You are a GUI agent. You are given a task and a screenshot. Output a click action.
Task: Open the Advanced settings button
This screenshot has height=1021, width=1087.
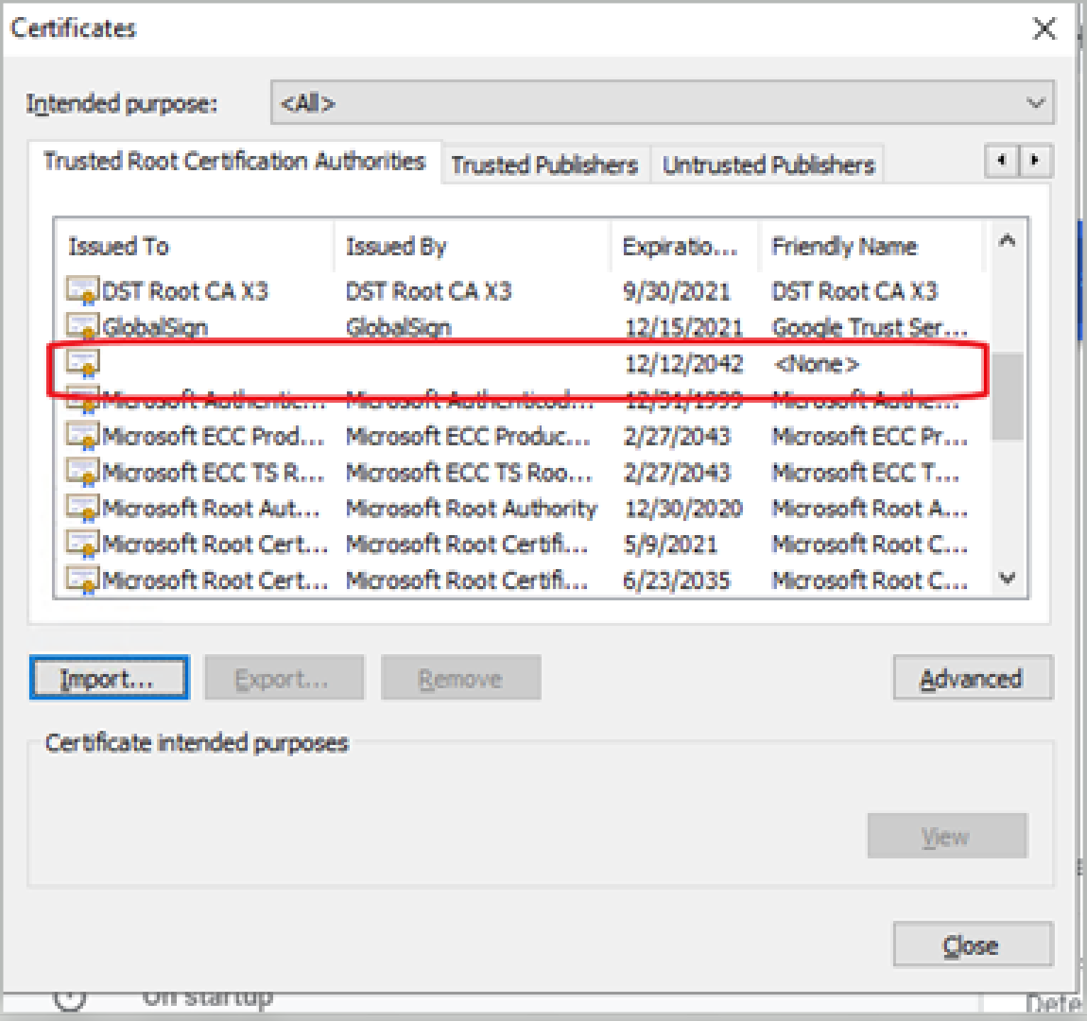[x=972, y=679]
